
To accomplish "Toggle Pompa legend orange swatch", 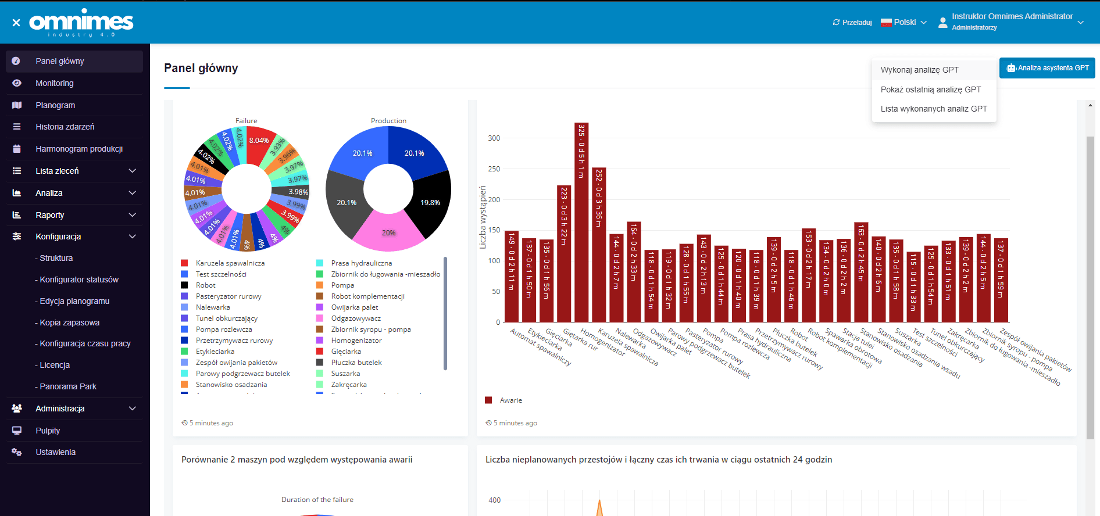I will coord(320,285).
